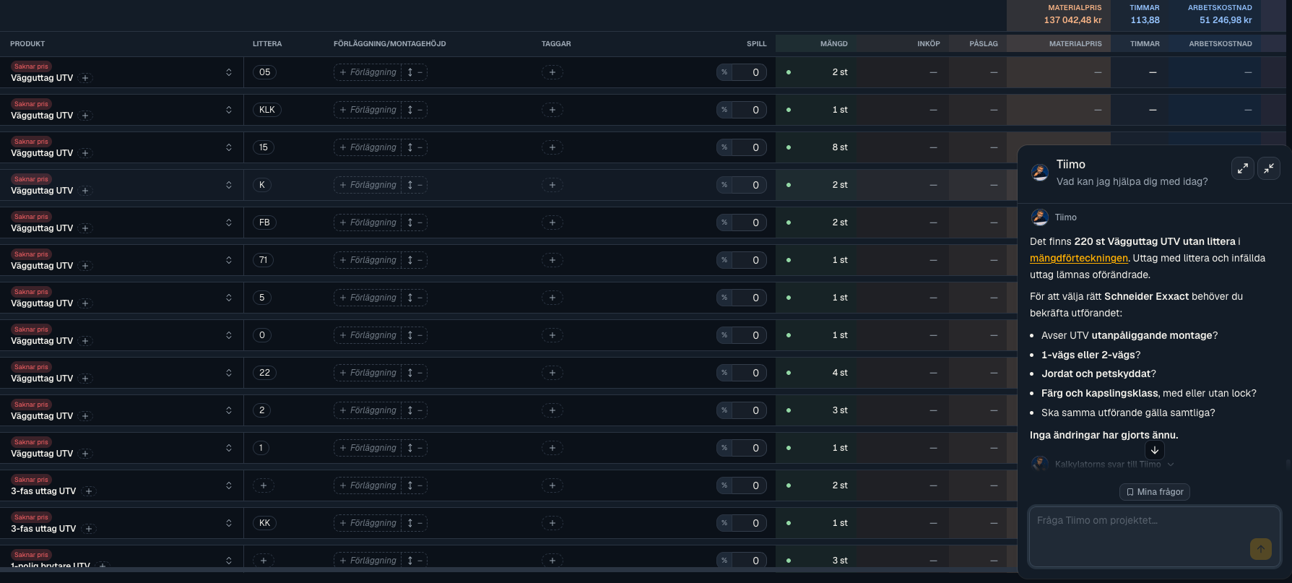
Task: Click the plus icon beside Vägguttag UTV, littera 71
Action: [85, 266]
